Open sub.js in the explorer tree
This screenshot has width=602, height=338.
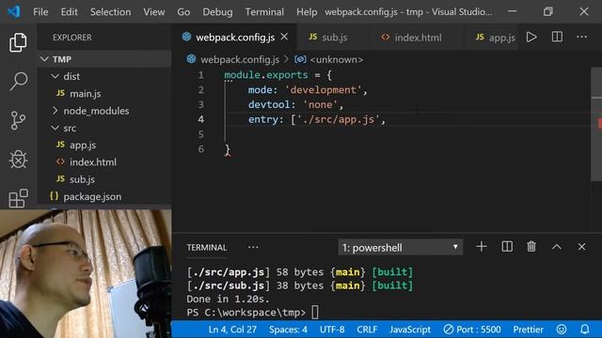[x=104, y=179]
